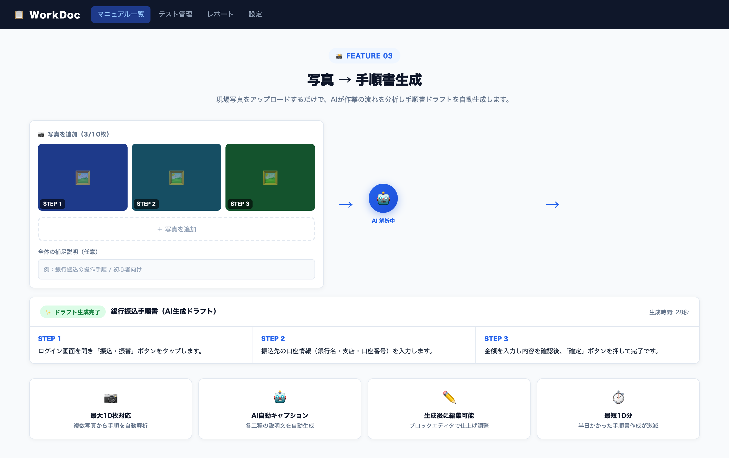Click the stopwatch icon on 最短10分 card

(618, 397)
